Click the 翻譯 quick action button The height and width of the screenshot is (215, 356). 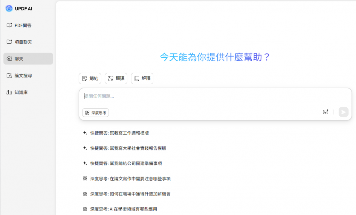116,78
